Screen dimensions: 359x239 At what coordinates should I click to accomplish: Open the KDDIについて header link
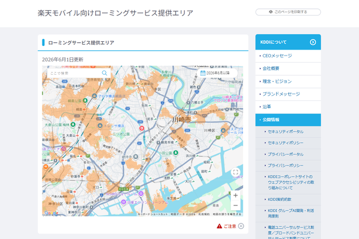tap(288, 42)
